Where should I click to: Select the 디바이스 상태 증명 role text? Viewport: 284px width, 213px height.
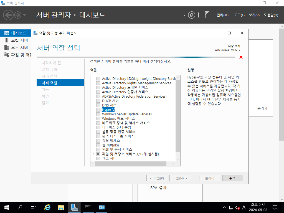point(116,127)
